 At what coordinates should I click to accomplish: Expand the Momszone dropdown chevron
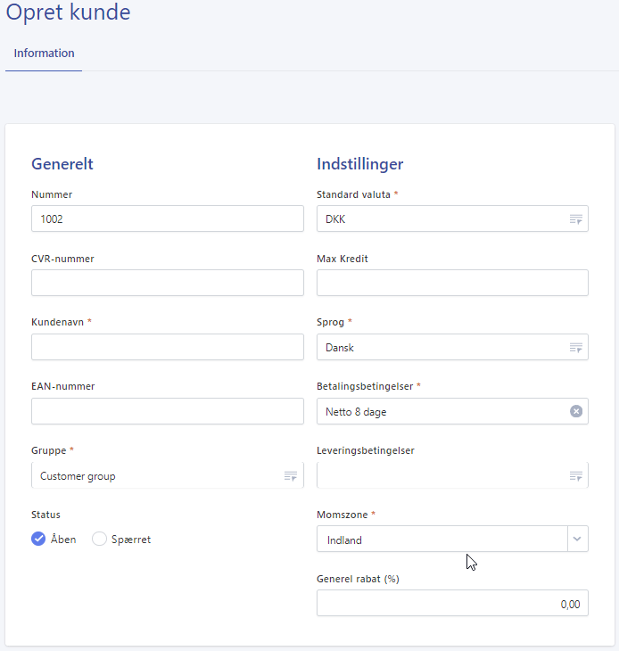coord(577,540)
